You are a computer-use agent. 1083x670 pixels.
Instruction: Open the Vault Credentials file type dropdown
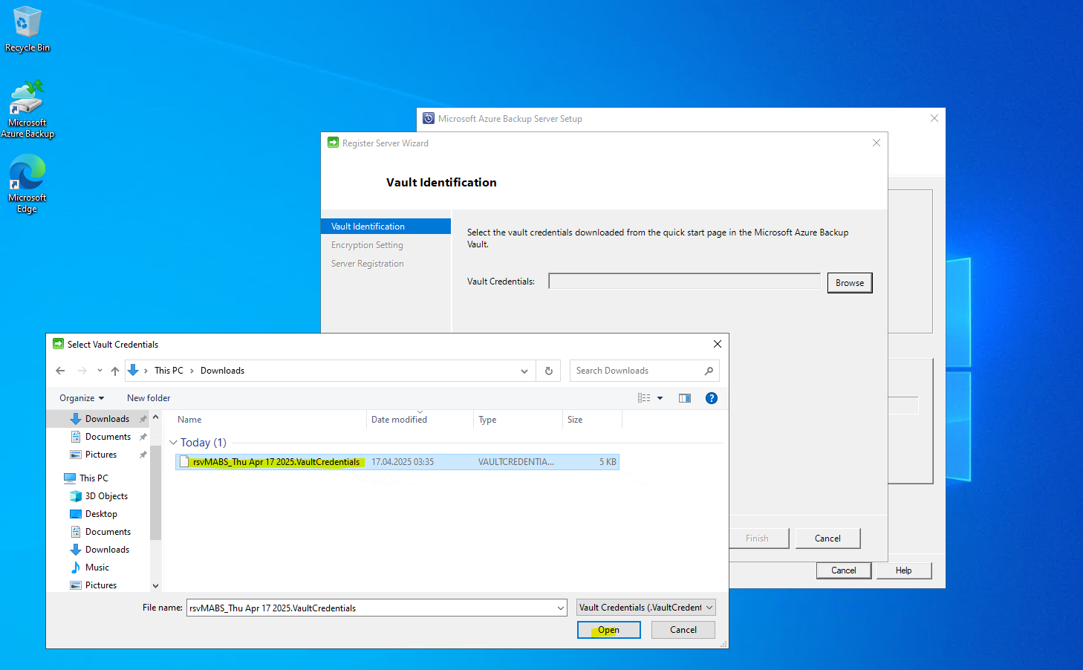pos(646,608)
